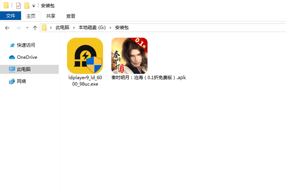Click the New Folder icon in title bar
The image size is (286, 193).
click(27, 6)
